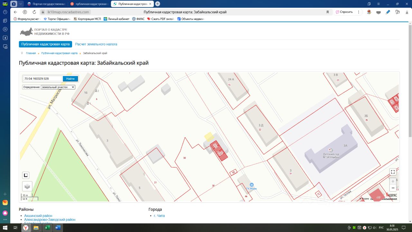
Task: Click the input language indicator 'РУС'
Action: pyautogui.click(x=381, y=228)
